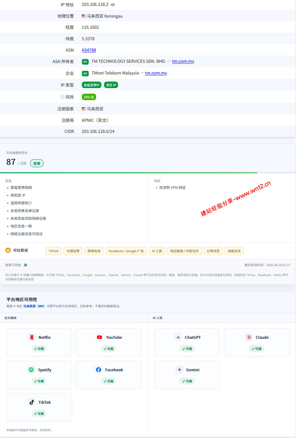Click the TikTok logo icon in platform card
The height and width of the screenshot is (438, 296).
[x=32, y=402]
